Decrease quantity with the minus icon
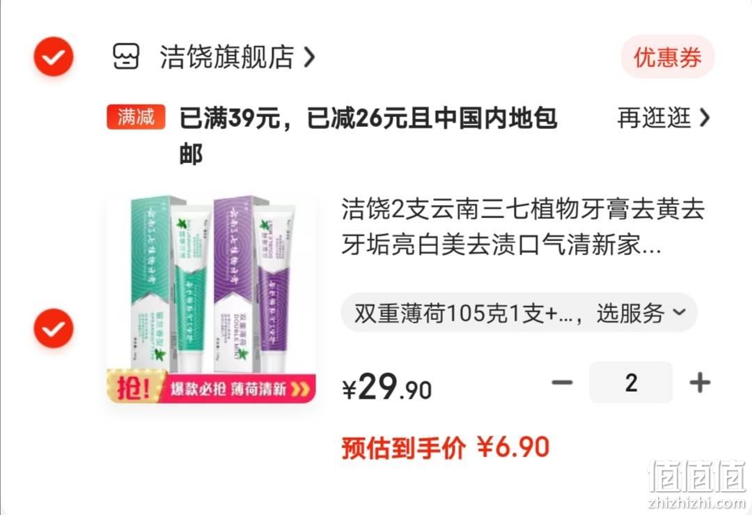This screenshot has width=752, height=515. (562, 383)
